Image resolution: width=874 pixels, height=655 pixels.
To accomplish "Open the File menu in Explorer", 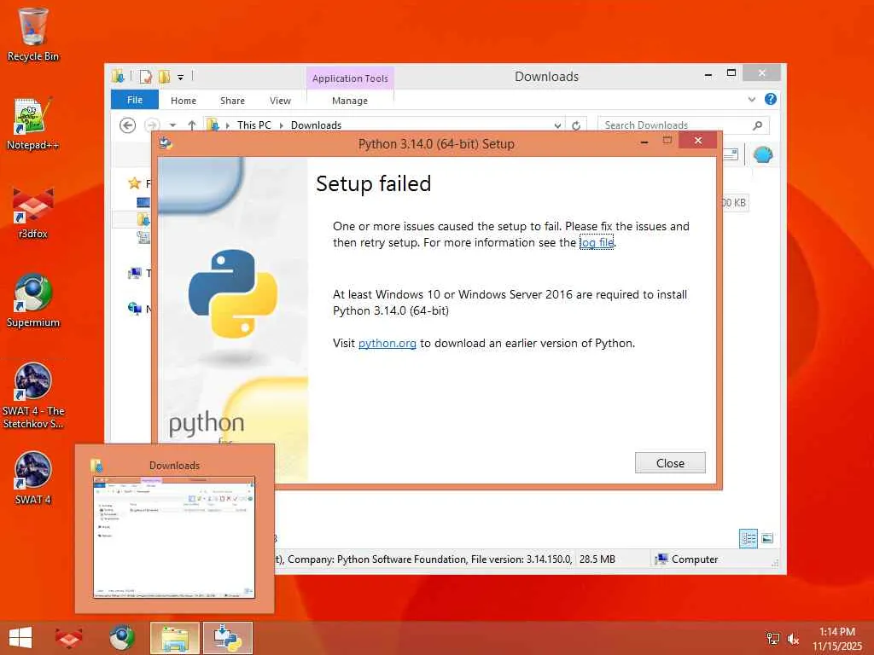I will 134,100.
